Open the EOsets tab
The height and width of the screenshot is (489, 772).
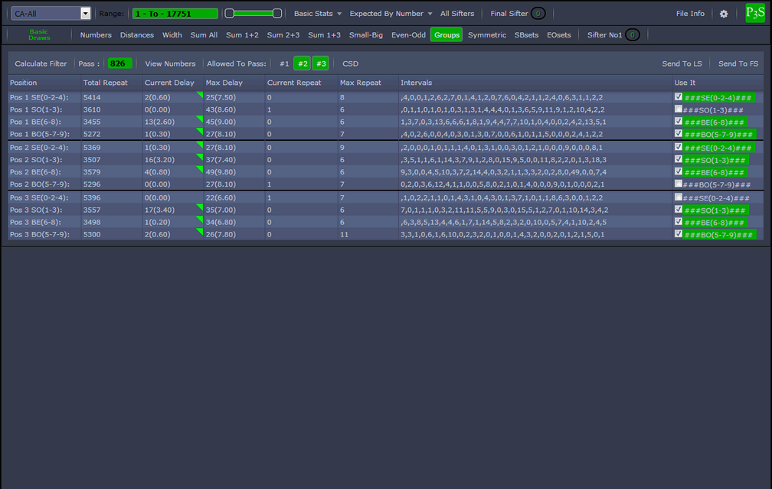[559, 35]
